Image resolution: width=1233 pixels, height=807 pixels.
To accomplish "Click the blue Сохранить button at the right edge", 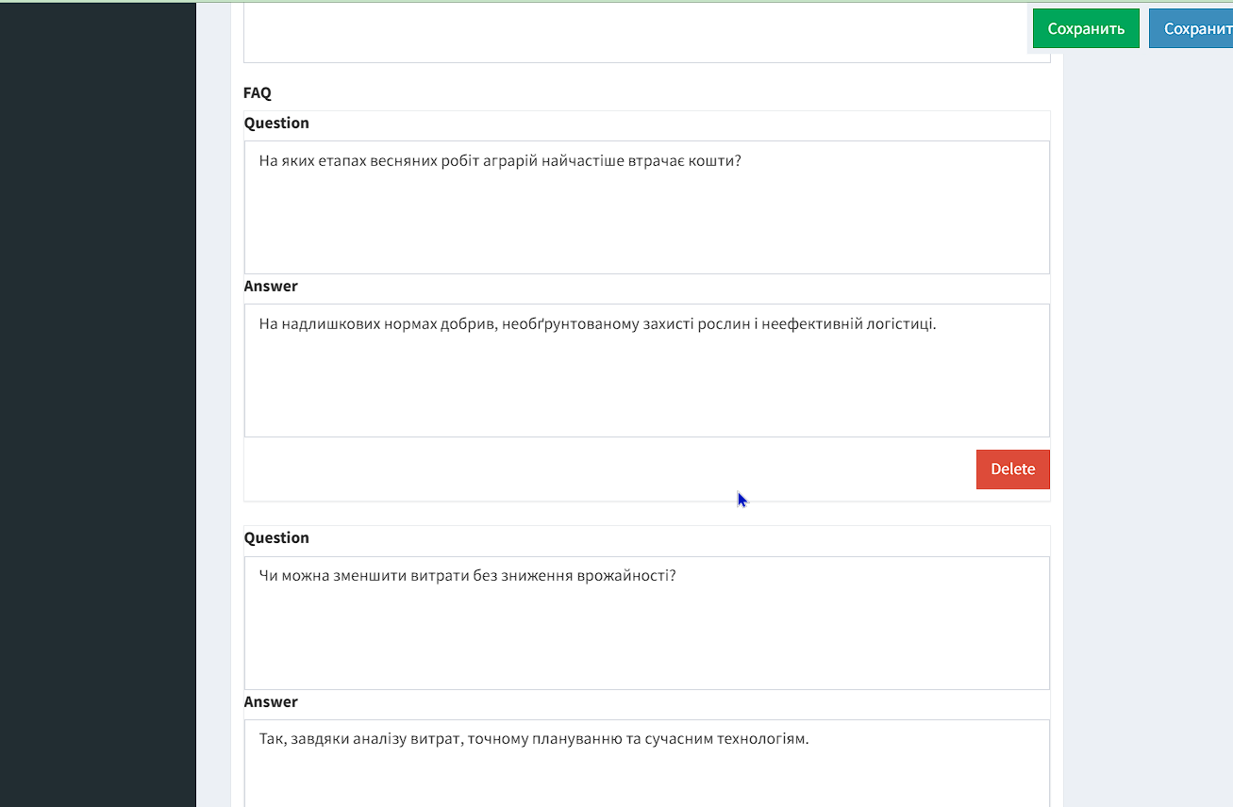I will pos(1192,28).
